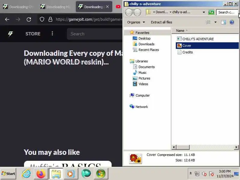
Task: Open the Documents library
Action: pyautogui.click(x=144, y=67)
